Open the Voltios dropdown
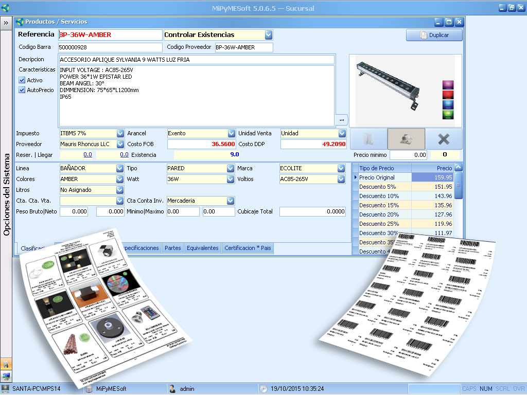Viewport: 527px width, 395px height. click(x=341, y=179)
